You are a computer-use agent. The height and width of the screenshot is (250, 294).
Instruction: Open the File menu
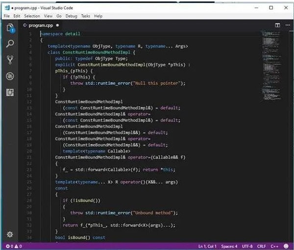click(x=7, y=16)
